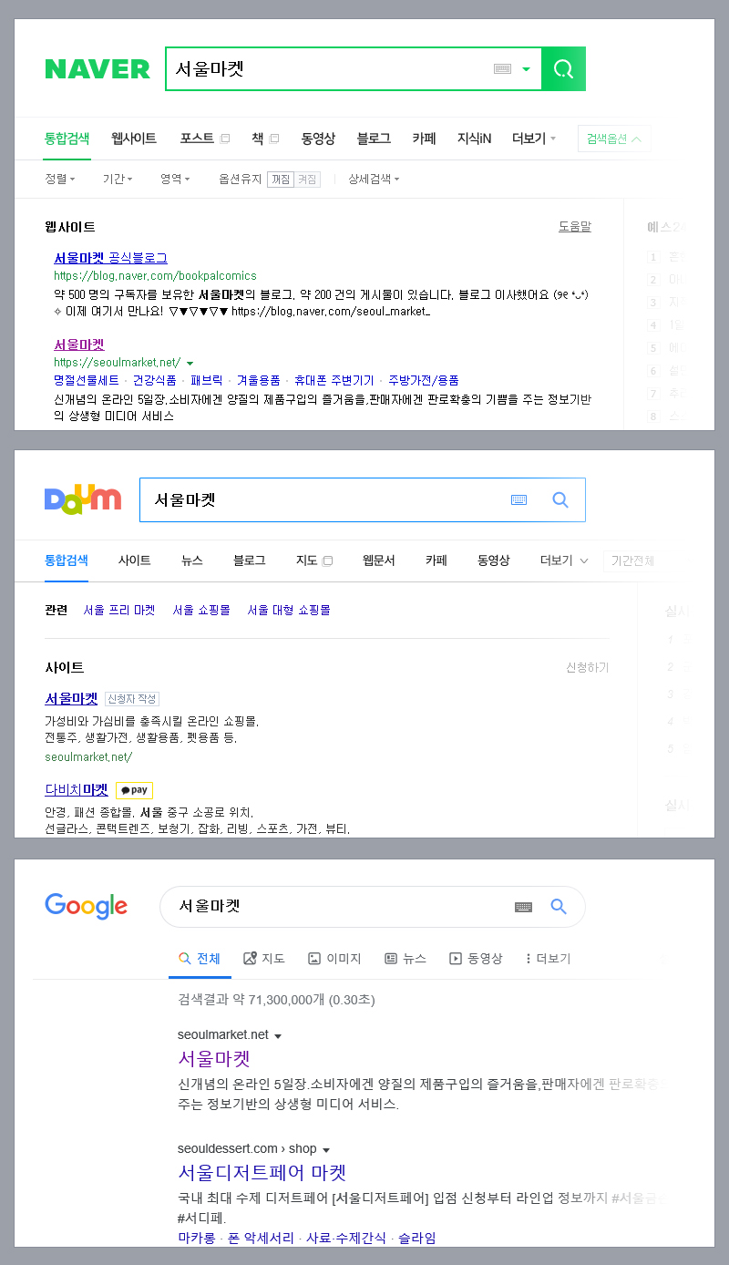
Task: Select Google 이미지 tab
Action: pos(334,959)
